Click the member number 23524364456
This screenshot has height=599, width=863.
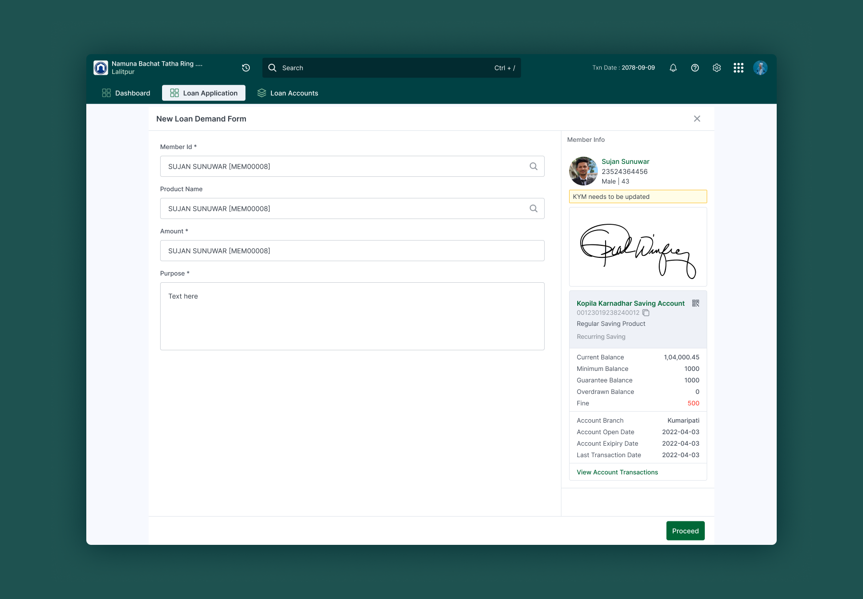click(625, 172)
